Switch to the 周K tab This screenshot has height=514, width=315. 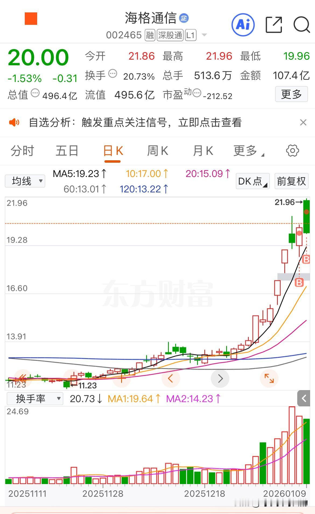click(158, 151)
